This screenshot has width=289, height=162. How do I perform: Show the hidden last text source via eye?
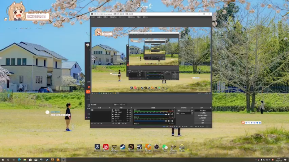(128, 121)
